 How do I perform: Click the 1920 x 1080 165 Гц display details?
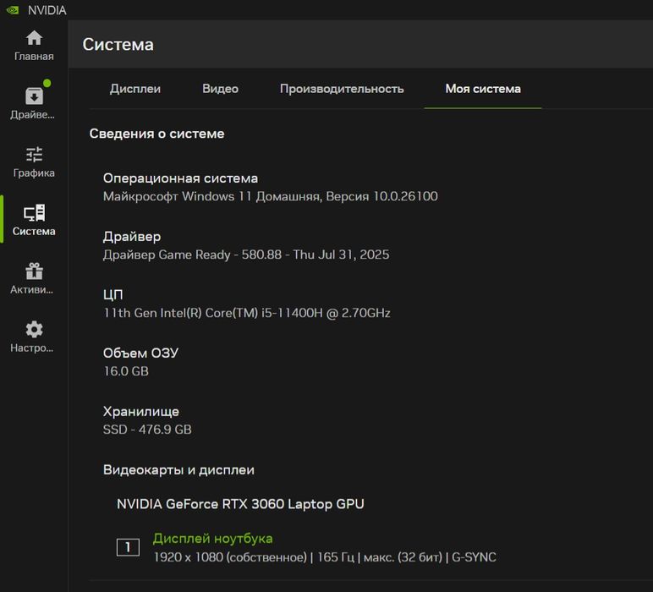[x=325, y=557]
